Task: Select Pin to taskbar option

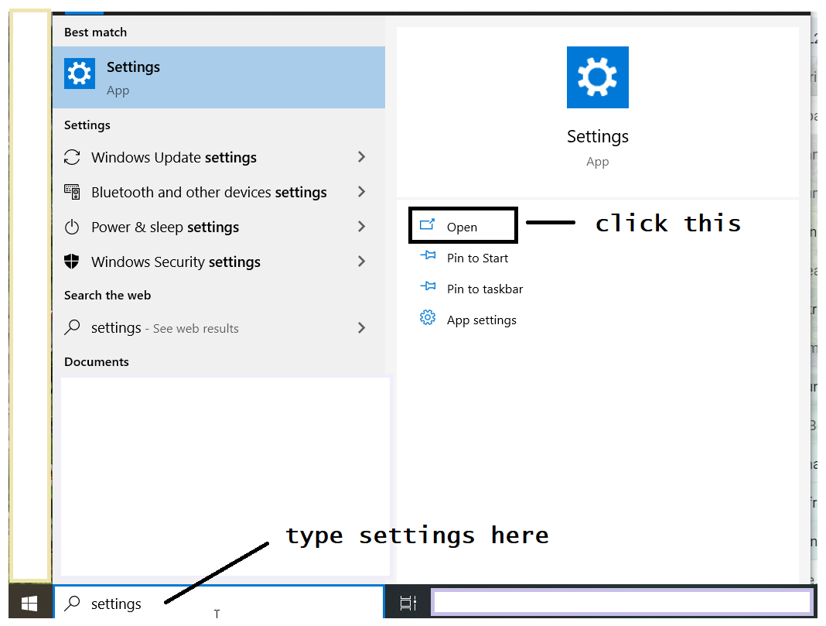Action: [485, 288]
